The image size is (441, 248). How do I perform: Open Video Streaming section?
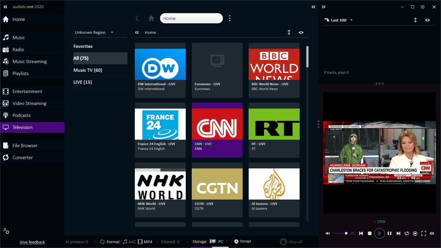32,103
